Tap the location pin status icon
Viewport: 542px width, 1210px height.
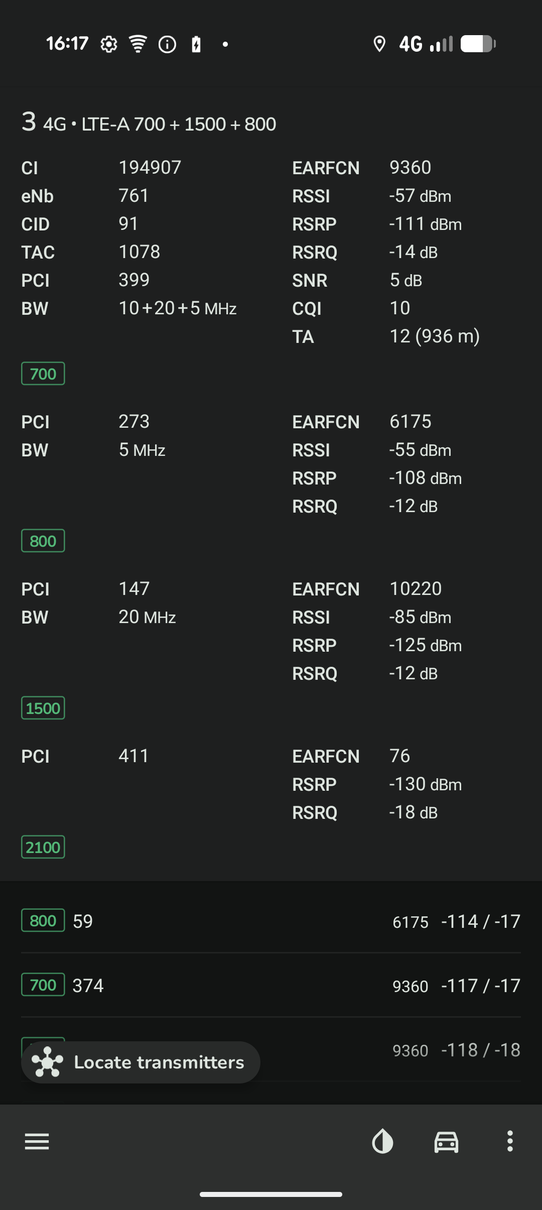(x=379, y=44)
